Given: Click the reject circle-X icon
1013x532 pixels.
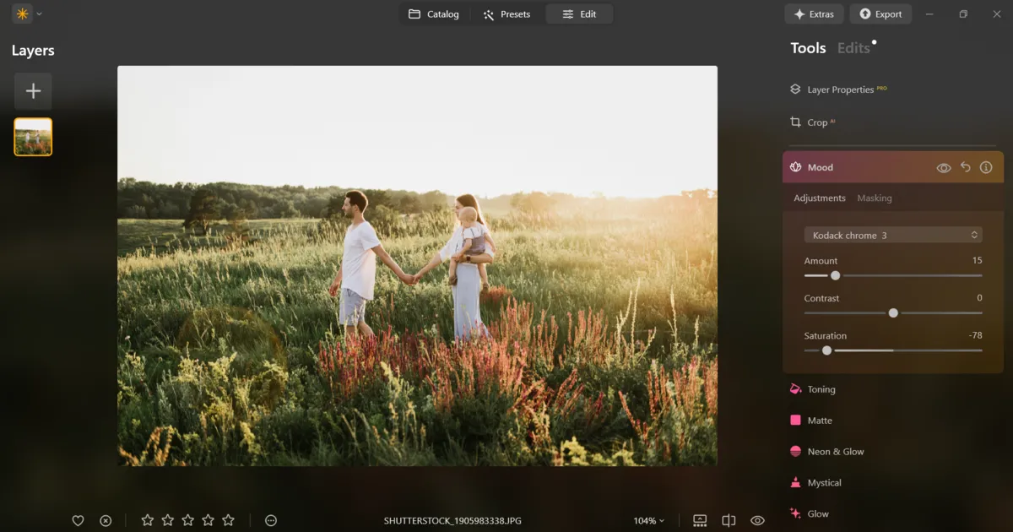Looking at the screenshot, I should click(106, 521).
